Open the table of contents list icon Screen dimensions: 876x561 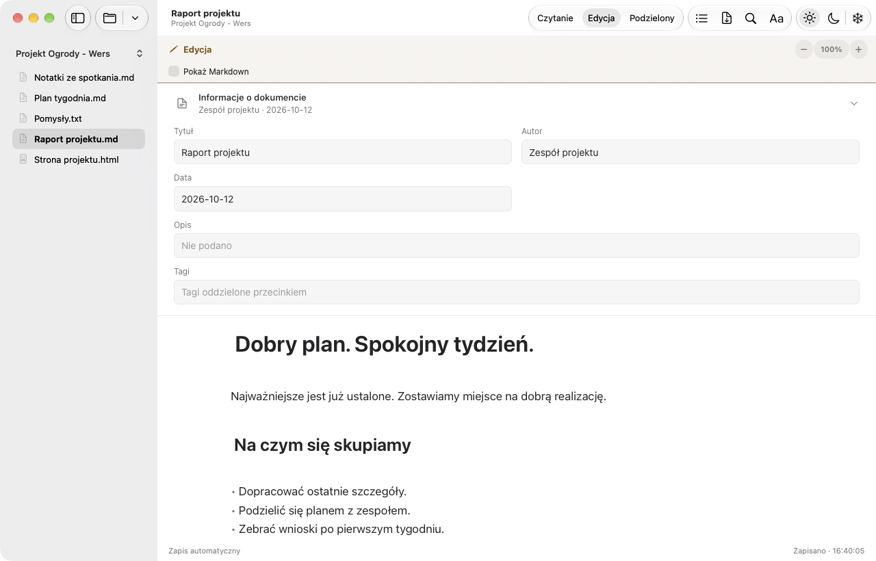pyautogui.click(x=701, y=18)
